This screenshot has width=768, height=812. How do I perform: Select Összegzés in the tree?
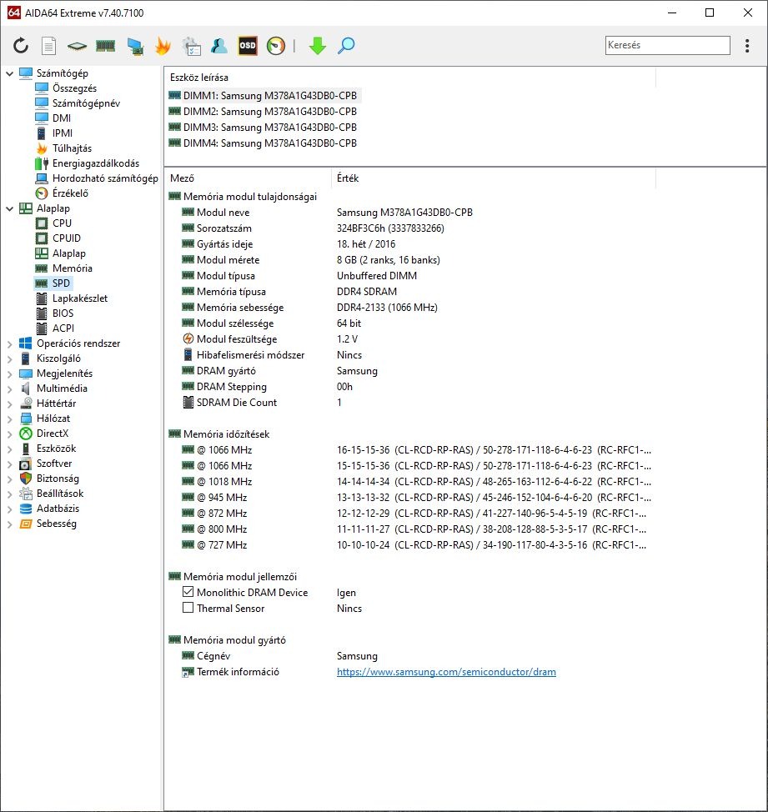point(74,88)
